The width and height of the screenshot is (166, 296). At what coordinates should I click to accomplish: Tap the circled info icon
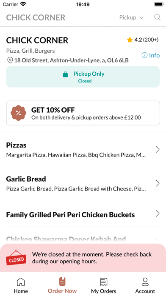[144, 55]
